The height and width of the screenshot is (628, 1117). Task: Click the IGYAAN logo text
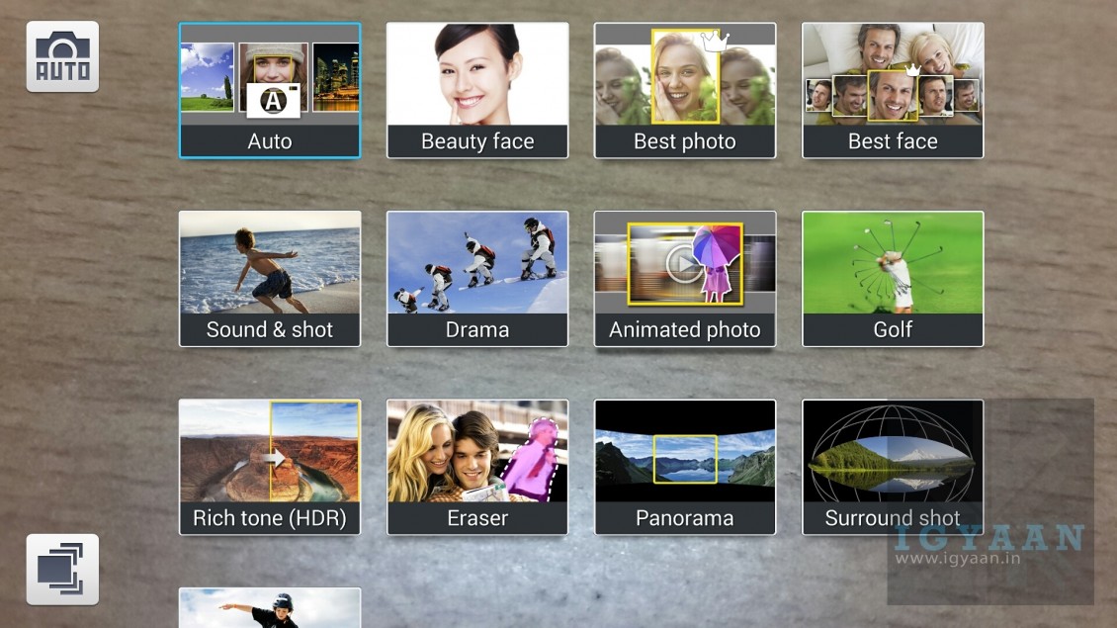[989, 537]
